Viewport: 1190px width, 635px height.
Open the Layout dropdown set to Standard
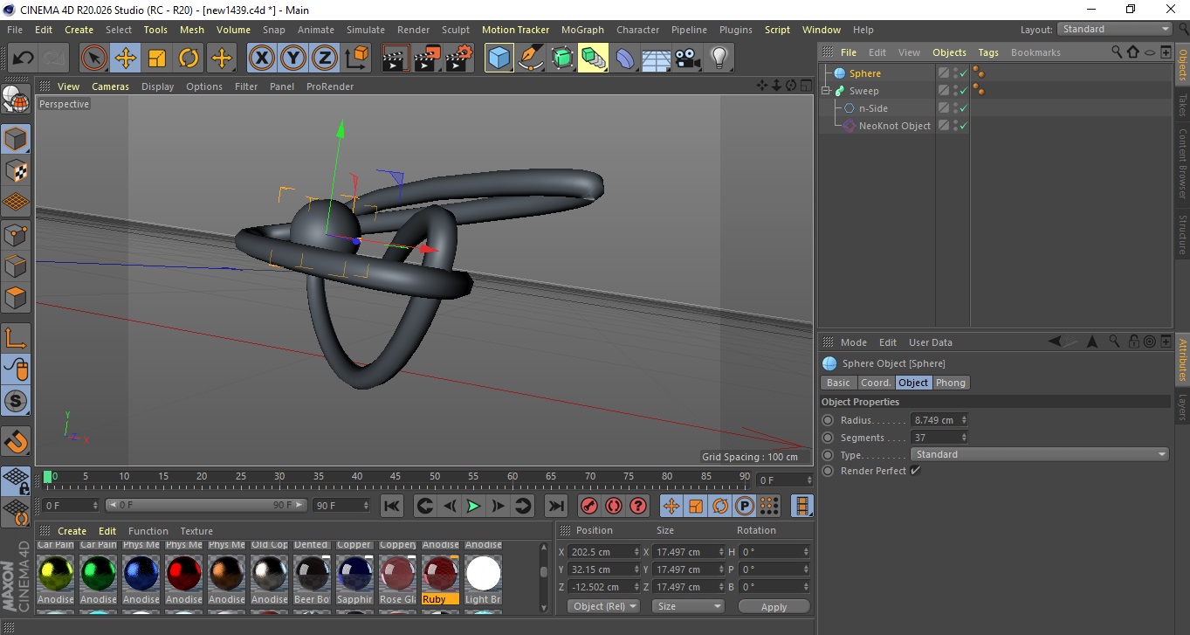[1114, 29]
